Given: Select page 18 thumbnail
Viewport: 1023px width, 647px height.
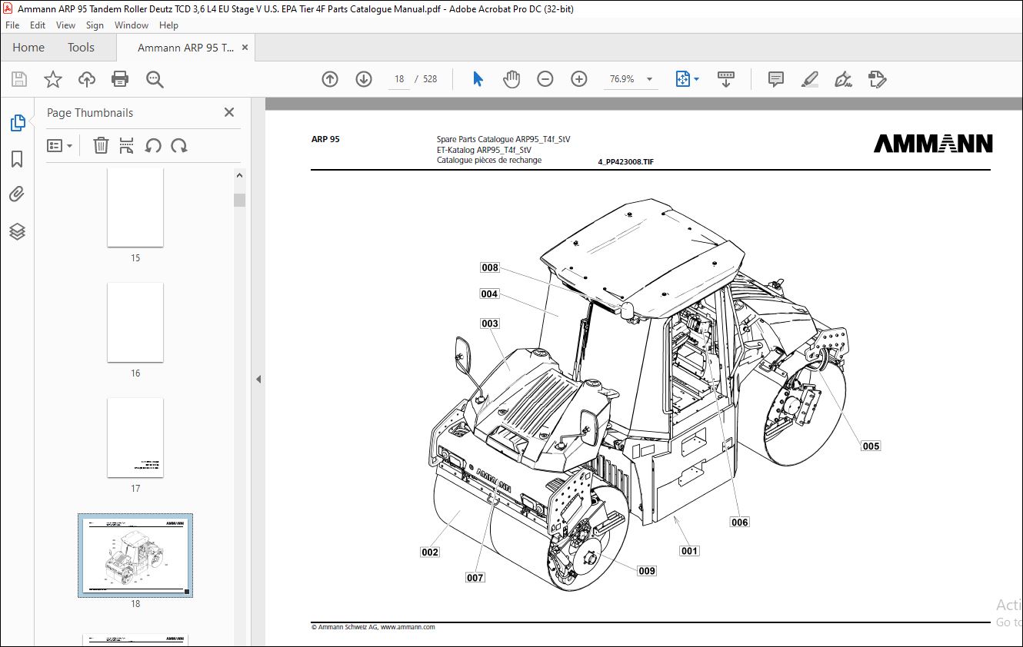Looking at the screenshot, I should click(x=135, y=556).
